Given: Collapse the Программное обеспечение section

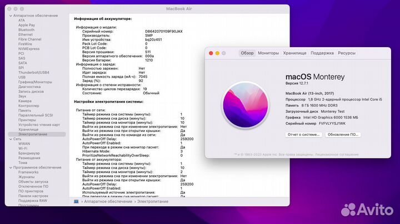Looking at the screenshot, I should tap(11, 168).
